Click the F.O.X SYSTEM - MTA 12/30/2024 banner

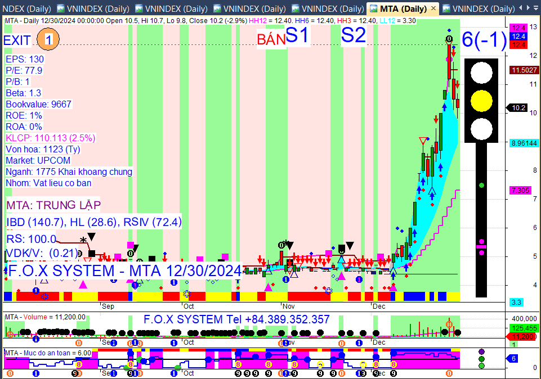124,270
